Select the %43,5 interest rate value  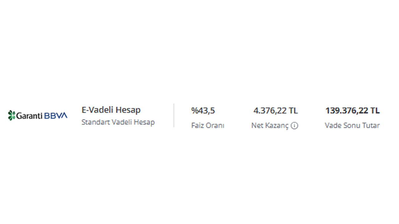(203, 111)
